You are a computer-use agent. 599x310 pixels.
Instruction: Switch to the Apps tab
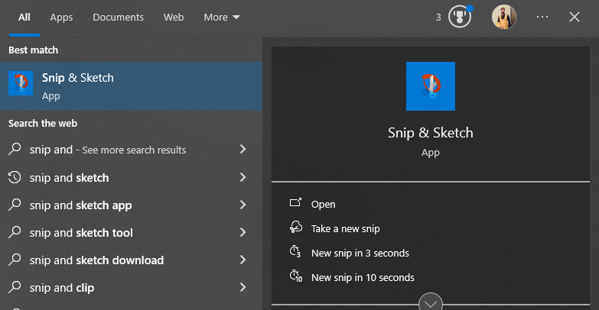point(61,17)
